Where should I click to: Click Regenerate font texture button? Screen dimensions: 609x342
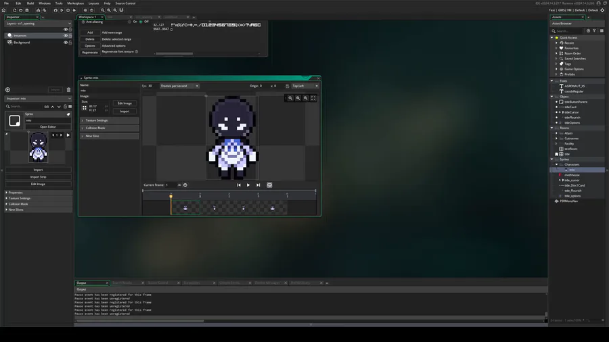90,52
